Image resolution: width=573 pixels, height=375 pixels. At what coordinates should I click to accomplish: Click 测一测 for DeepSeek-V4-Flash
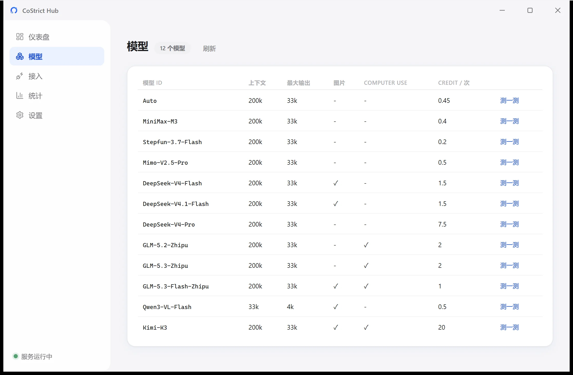coord(509,183)
